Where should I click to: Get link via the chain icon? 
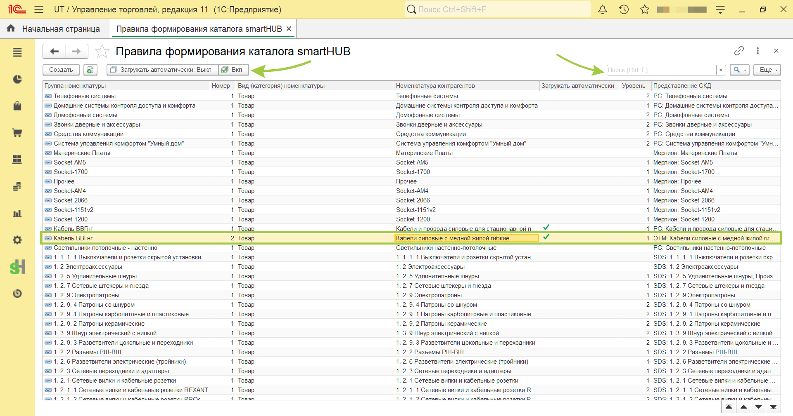pos(739,51)
